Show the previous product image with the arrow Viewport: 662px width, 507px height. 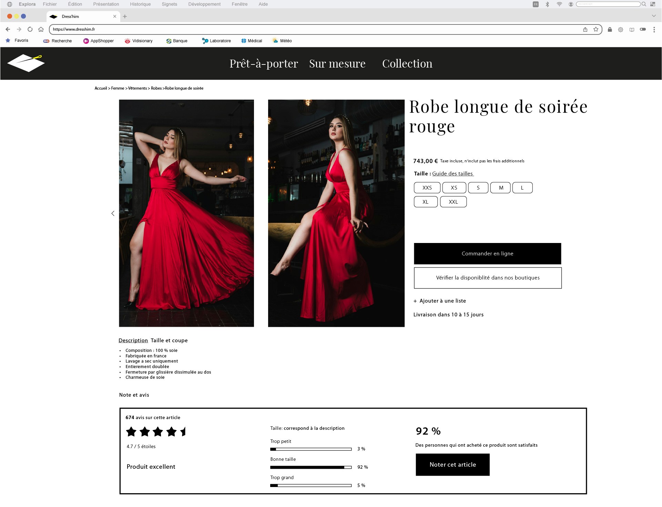pyautogui.click(x=113, y=213)
